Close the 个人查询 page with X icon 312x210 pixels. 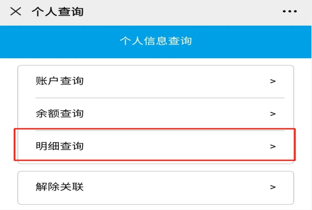click(16, 12)
